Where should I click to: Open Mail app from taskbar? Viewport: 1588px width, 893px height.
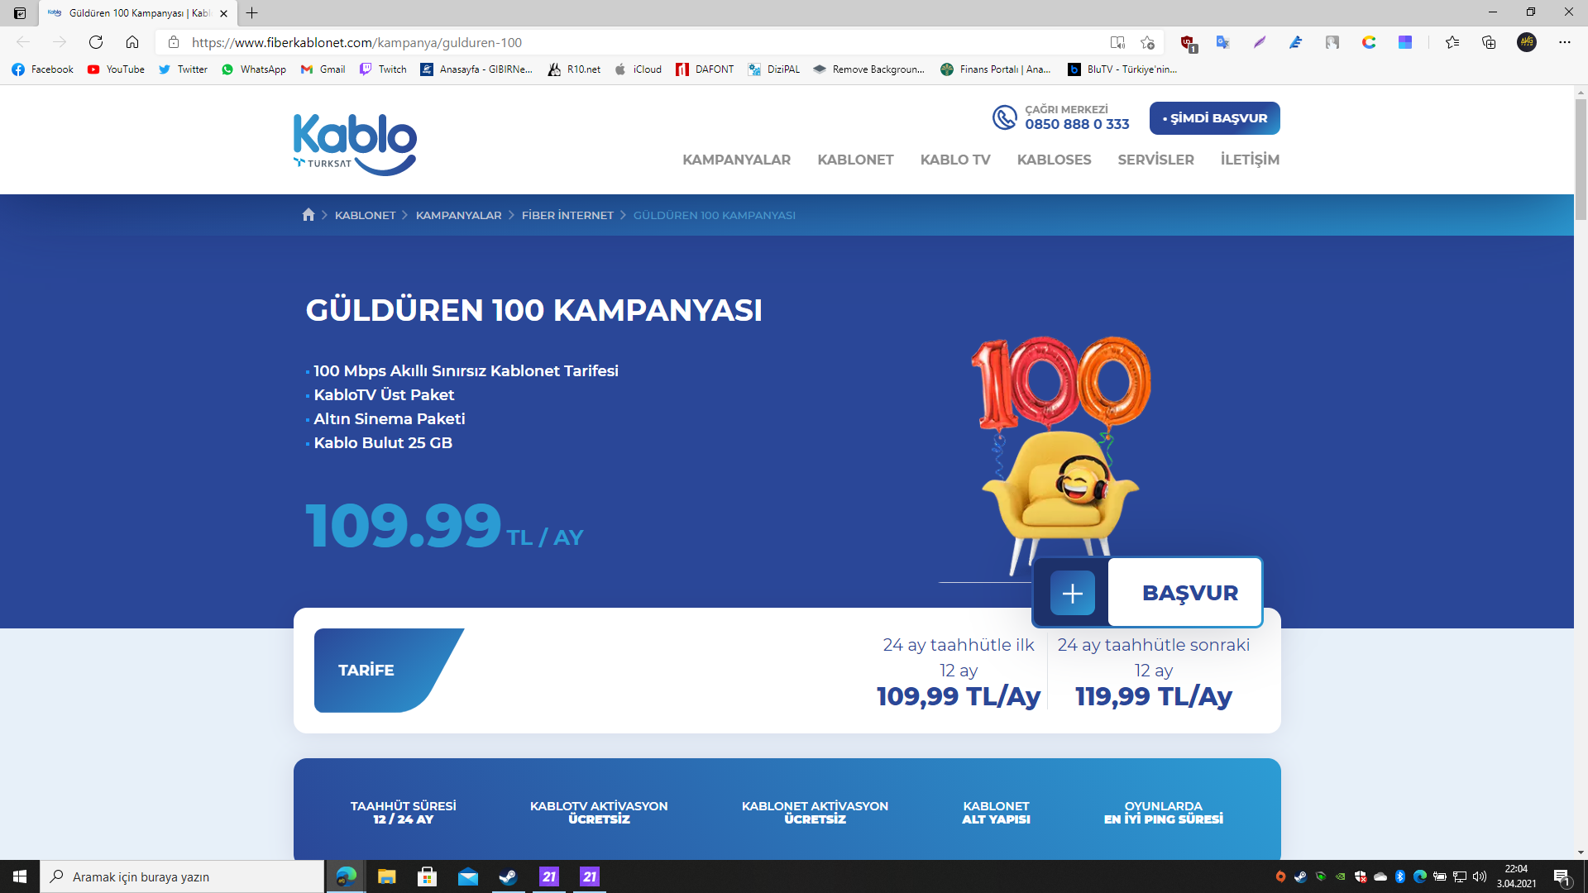pyautogui.click(x=467, y=876)
